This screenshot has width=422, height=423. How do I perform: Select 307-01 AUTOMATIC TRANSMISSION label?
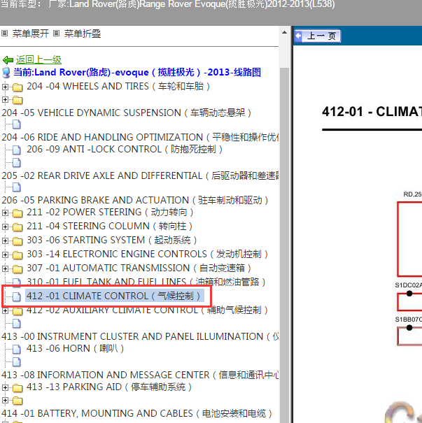pos(139,268)
